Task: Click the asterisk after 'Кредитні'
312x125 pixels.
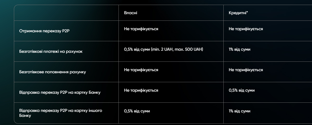Action: point(247,12)
